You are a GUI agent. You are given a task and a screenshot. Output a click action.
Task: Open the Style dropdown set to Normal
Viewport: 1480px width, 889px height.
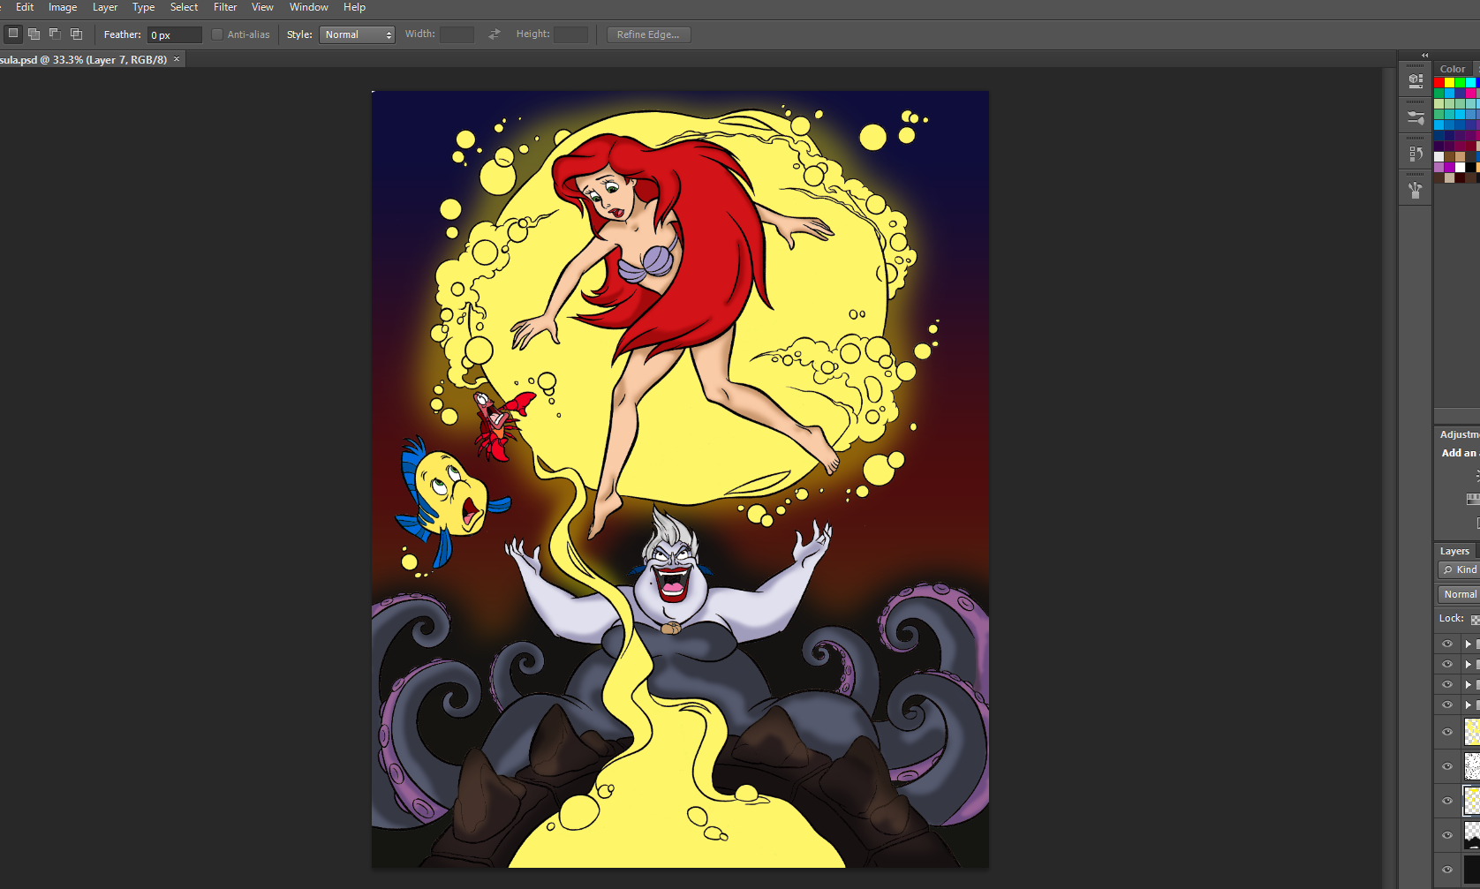coord(357,34)
